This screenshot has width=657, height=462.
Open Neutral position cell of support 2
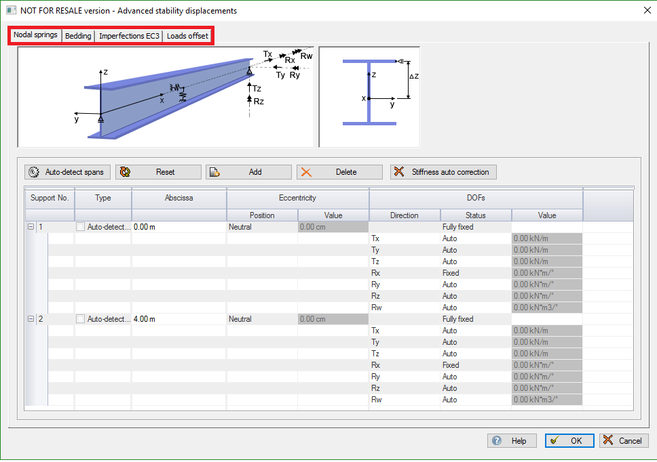261,319
